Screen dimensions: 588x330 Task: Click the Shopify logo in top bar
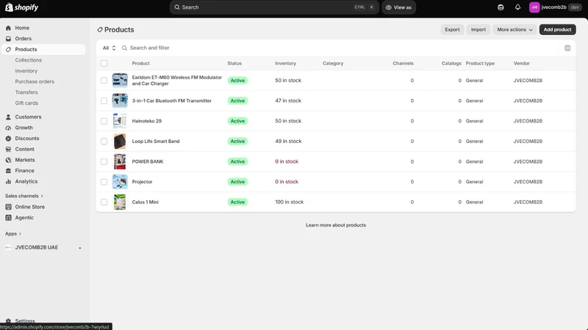tap(22, 7)
